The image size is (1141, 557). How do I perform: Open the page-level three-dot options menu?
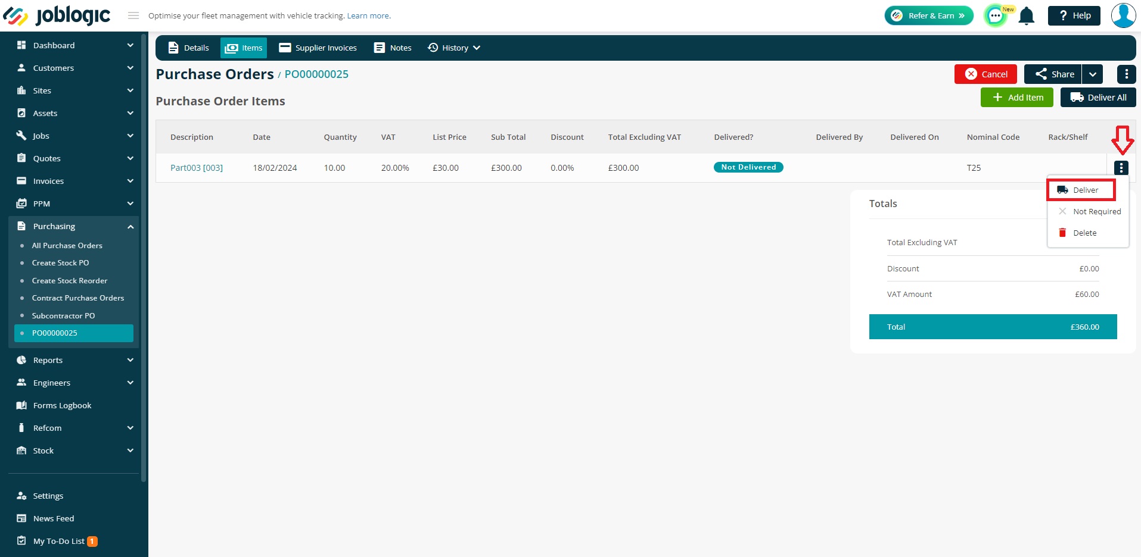coord(1126,74)
